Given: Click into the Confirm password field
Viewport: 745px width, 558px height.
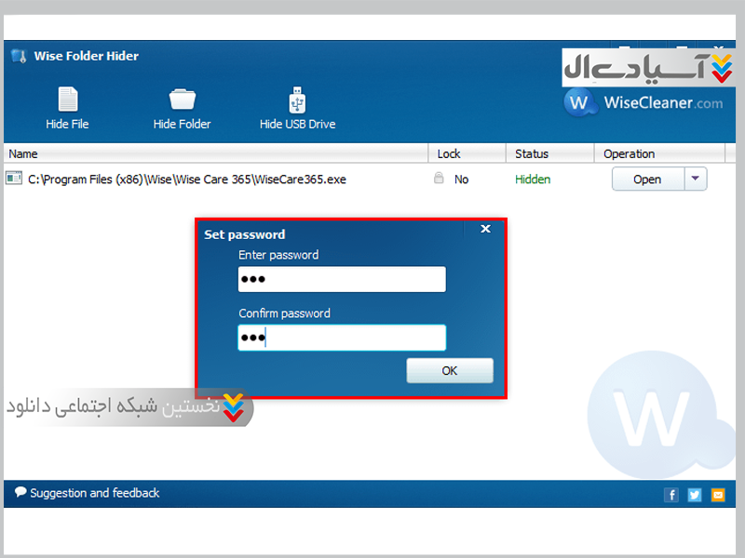Looking at the screenshot, I should (342, 338).
